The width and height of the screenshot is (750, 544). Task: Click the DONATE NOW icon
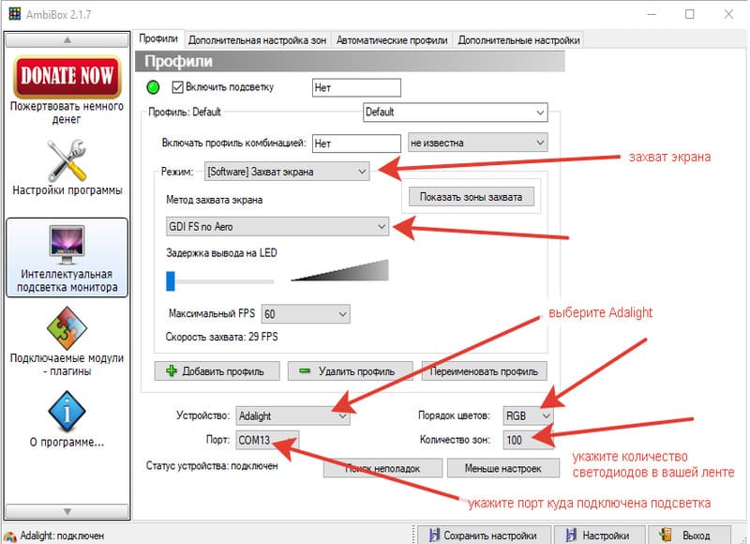(x=67, y=78)
